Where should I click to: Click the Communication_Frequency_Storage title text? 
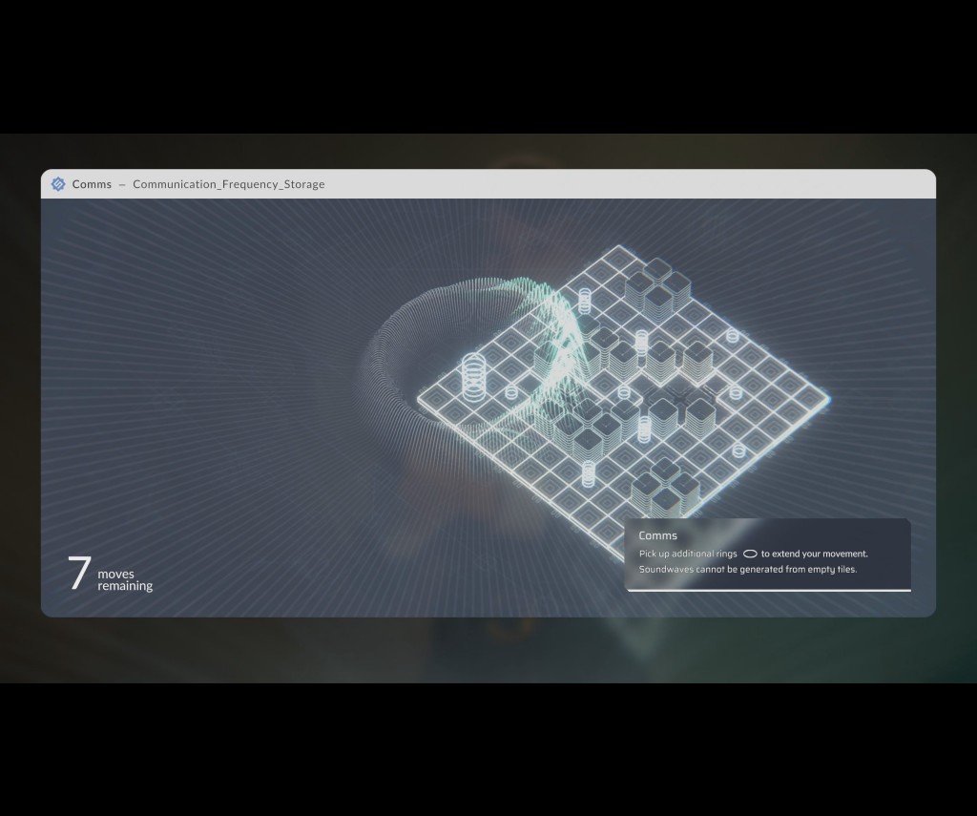[228, 184]
